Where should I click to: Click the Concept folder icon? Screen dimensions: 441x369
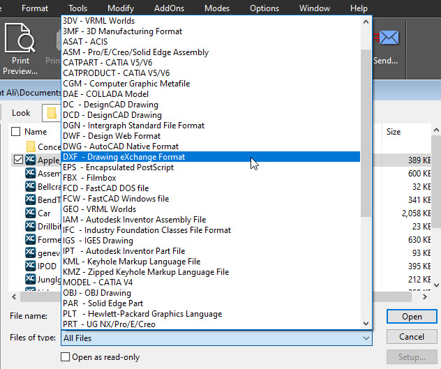tap(31, 146)
